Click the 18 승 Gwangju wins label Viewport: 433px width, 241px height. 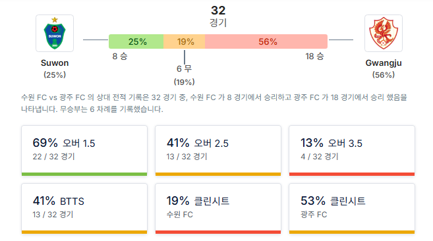[314, 57]
